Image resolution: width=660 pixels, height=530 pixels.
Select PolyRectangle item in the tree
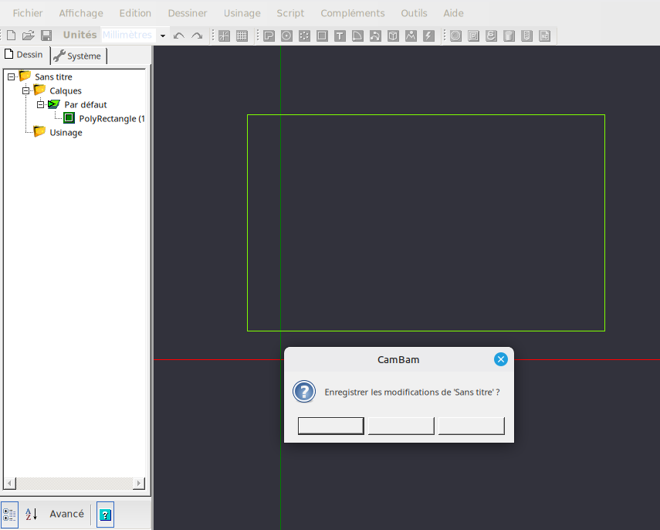(x=110, y=119)
